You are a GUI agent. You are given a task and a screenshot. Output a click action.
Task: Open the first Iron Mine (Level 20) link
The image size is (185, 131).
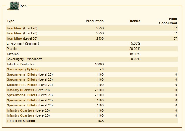(x=14, y=28)
